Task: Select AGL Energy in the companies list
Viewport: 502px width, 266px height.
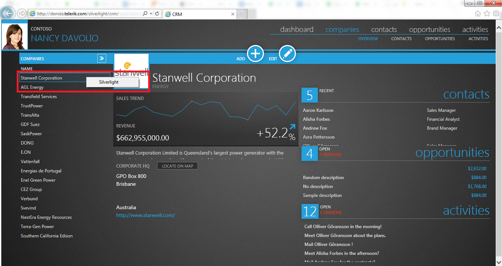Action: tap(32, 87)
